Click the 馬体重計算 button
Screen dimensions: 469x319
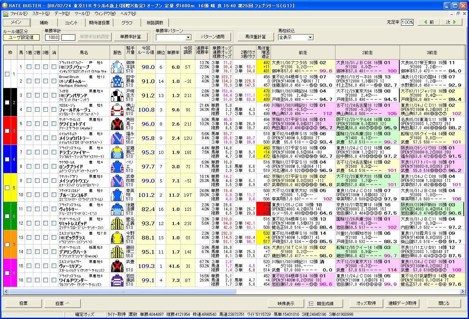coord(255,36)
